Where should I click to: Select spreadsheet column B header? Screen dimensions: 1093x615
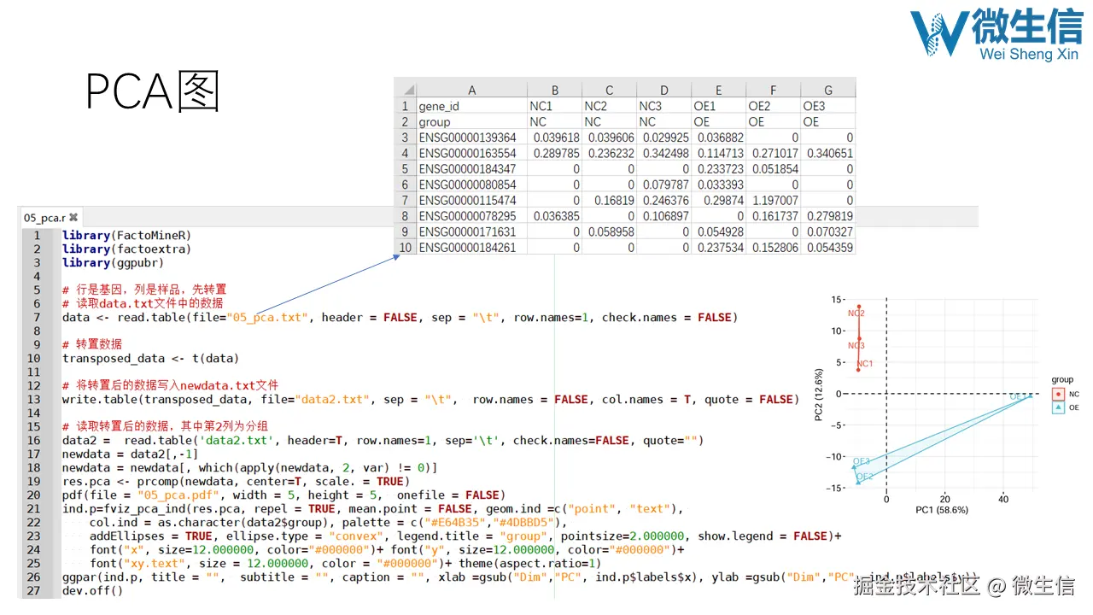pos(554,90)
